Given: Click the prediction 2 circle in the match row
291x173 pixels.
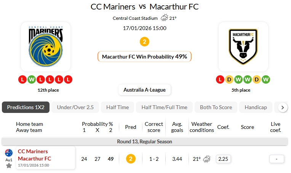Looking at the screenshot, I should point(131,159).
